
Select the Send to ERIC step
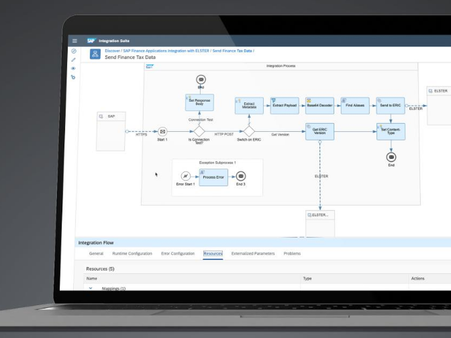[390, 106]
